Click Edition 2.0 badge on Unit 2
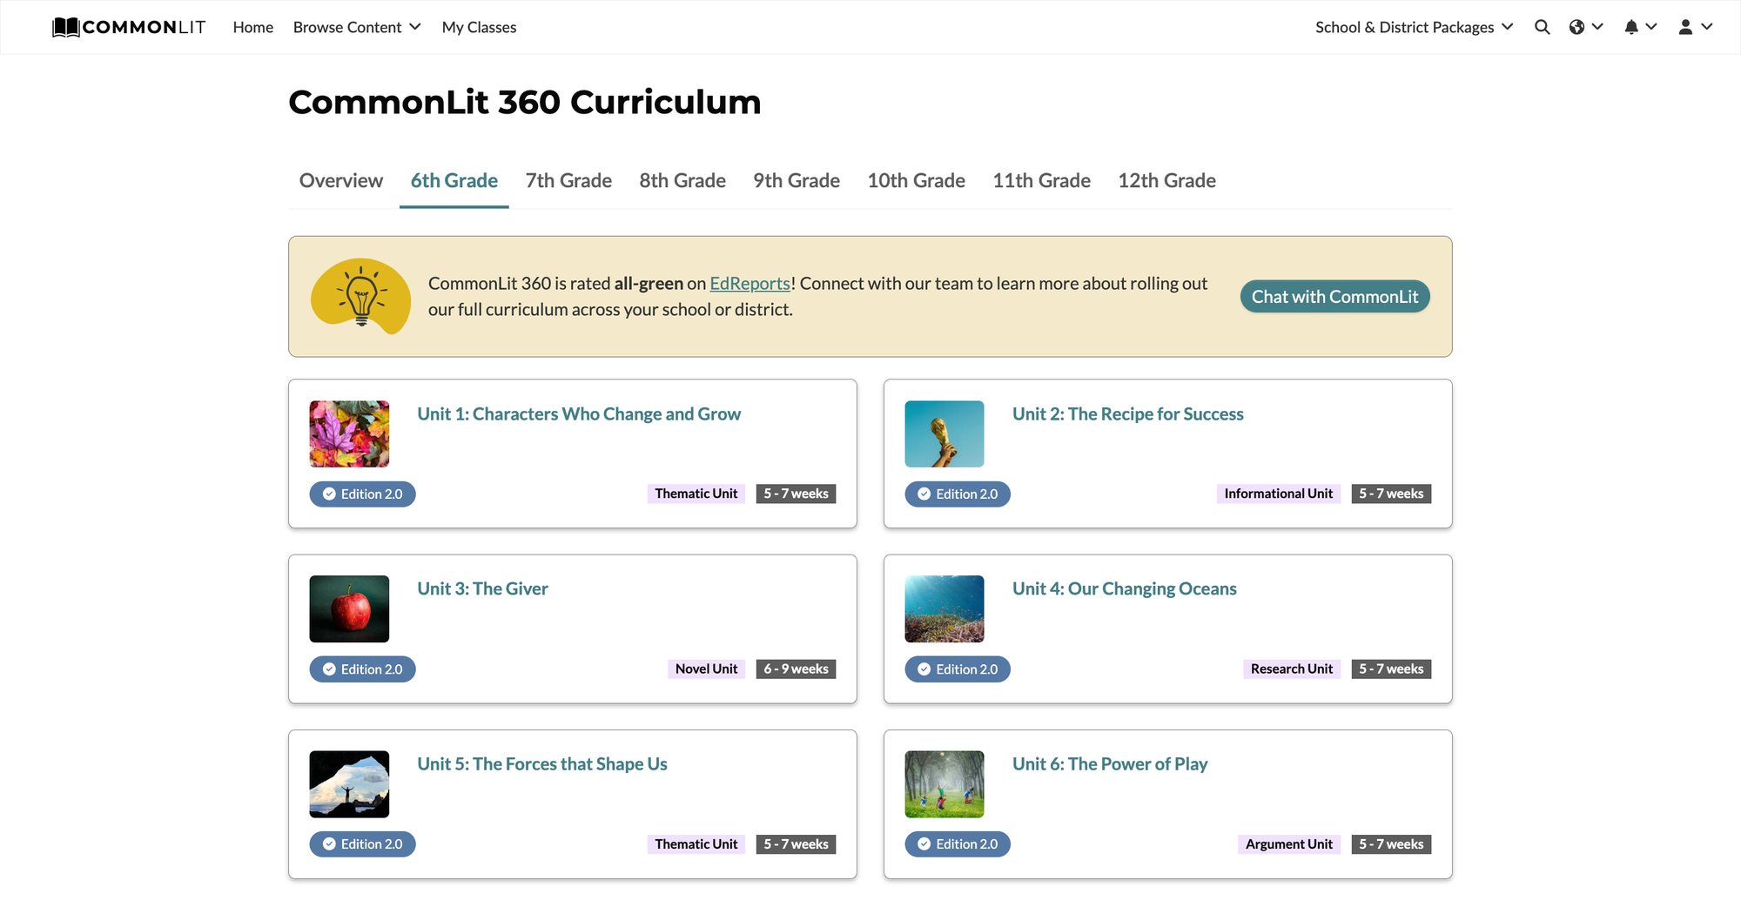The height and width of the screenshot is (914, 1741). pos(958,494)
